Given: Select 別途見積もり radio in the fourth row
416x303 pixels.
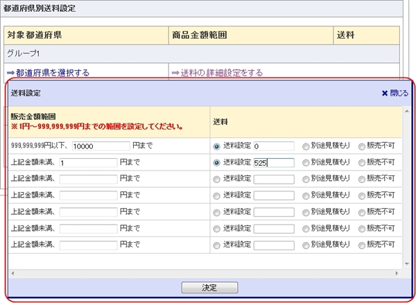Looking at the screenshot, I should click(306, 196).
